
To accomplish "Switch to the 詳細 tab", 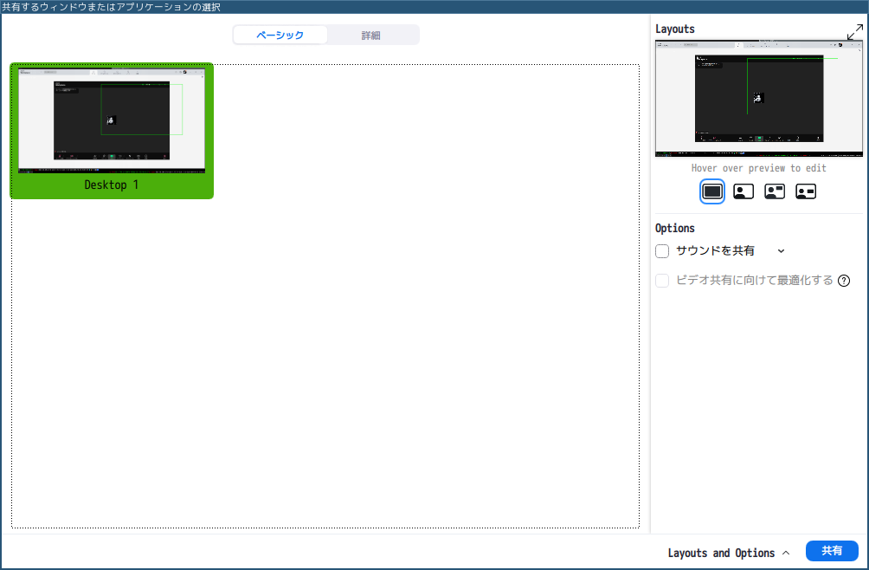I will (x=371, y=36).
